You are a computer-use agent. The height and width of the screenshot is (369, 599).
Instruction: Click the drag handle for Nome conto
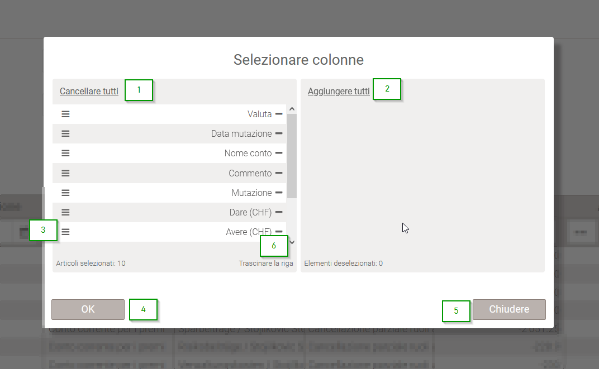[65, 153]
